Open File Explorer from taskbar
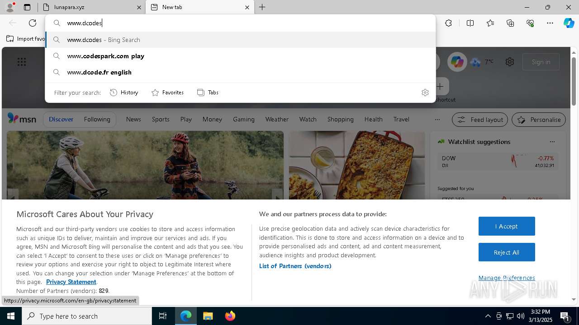The width and height of the screenshot is (579, 325). pos(208,316)
